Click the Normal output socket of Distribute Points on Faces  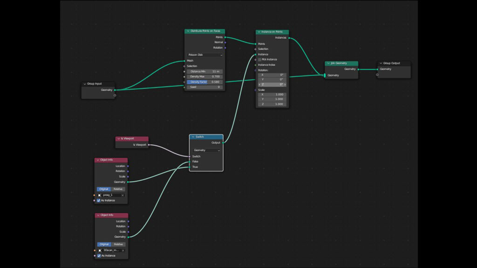click(x=225, y=42)
